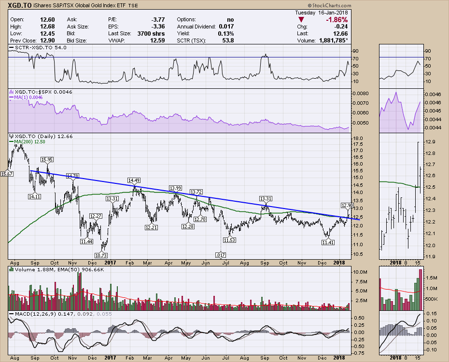449x362 pixels.
Task: Click the Options value no
Action: tap(230, 19)
